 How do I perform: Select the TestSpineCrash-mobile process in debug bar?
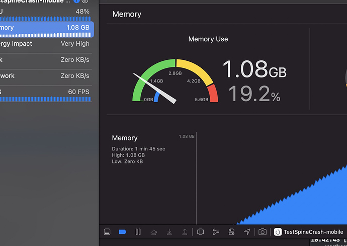(308, 232)
